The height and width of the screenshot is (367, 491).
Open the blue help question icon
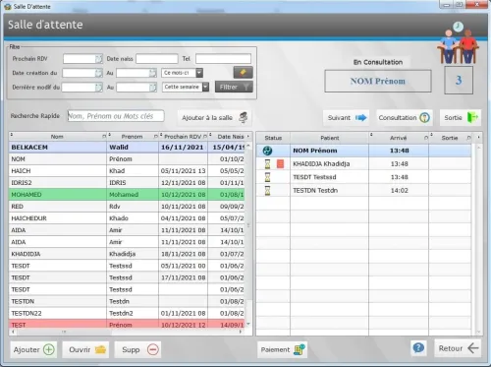pyautogui.click(x=418, y=347)
